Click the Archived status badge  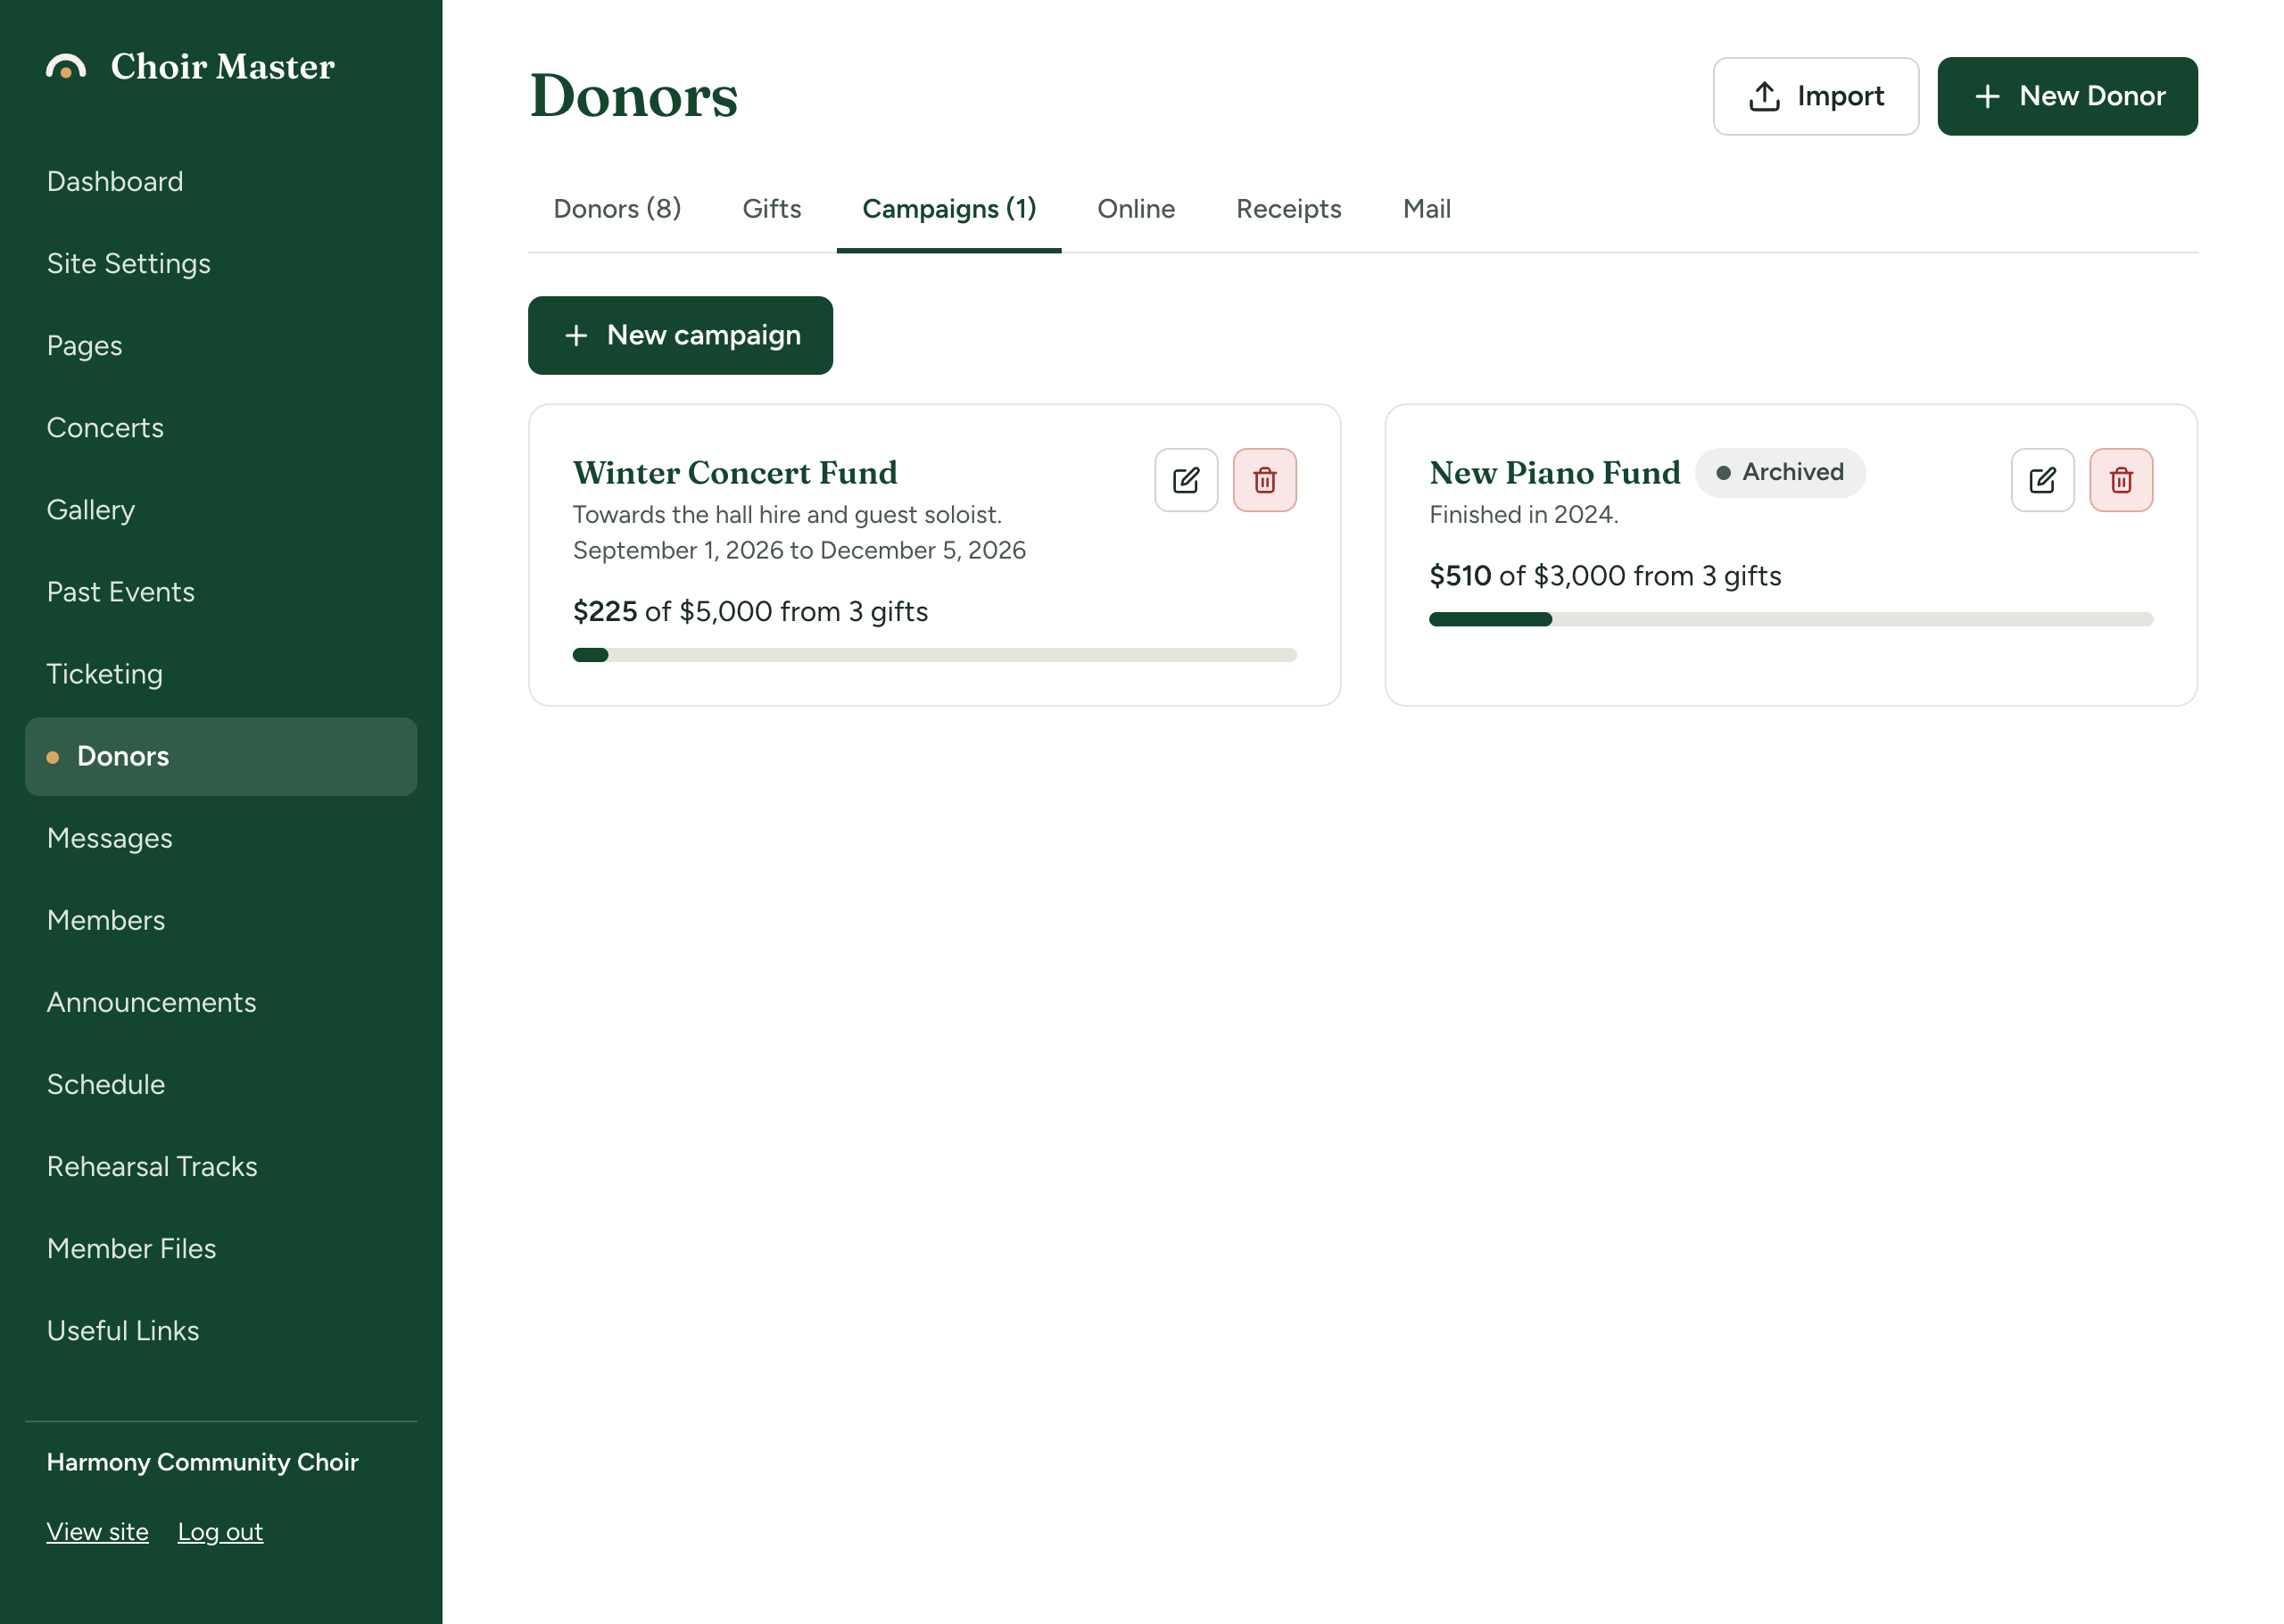1779,472
